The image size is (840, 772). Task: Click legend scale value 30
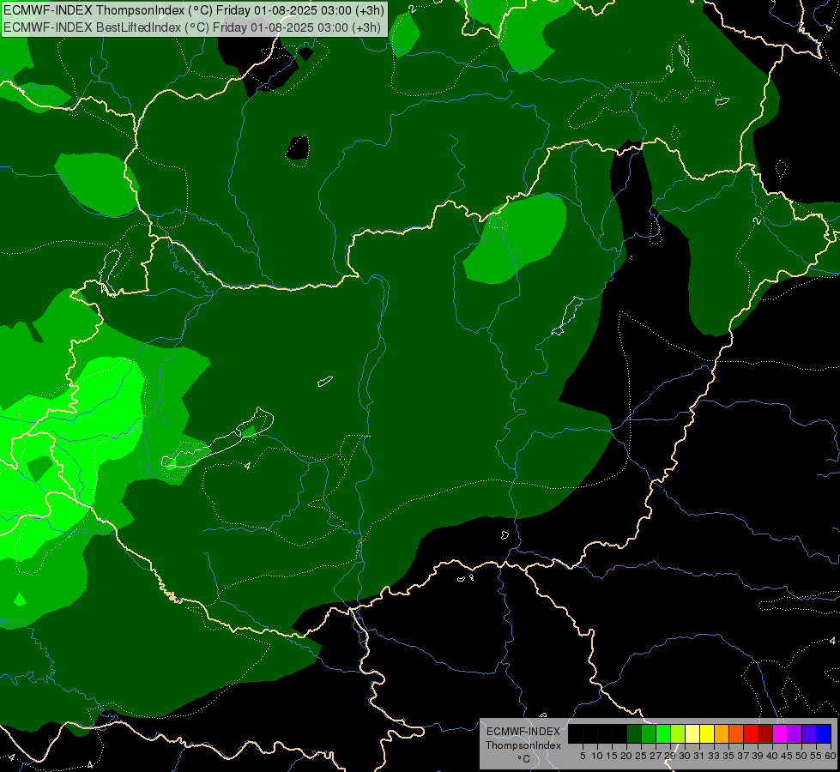click(685, 756)
